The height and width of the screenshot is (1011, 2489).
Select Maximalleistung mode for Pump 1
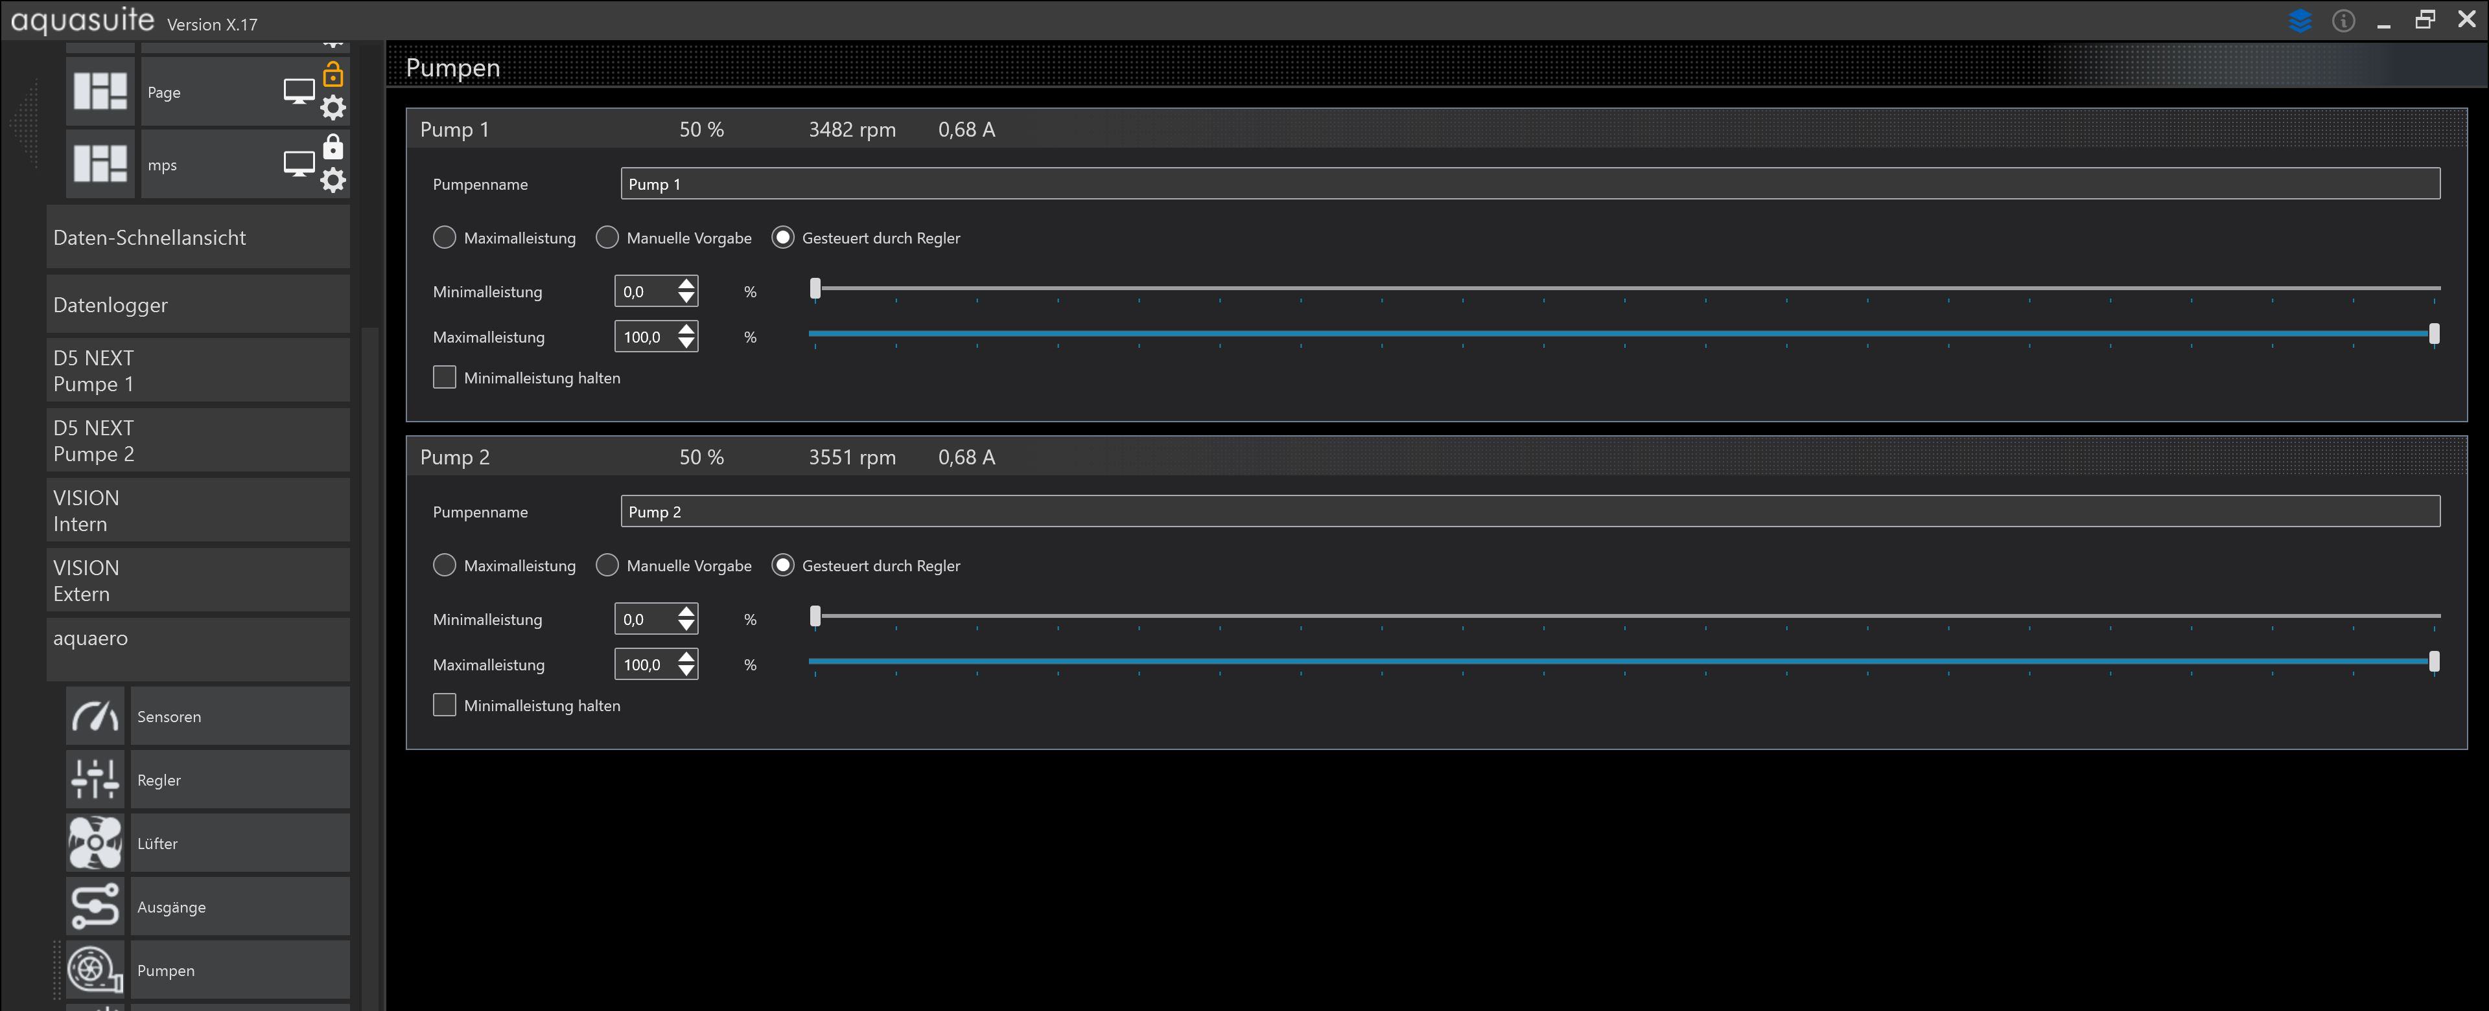(x=445, y=238)
